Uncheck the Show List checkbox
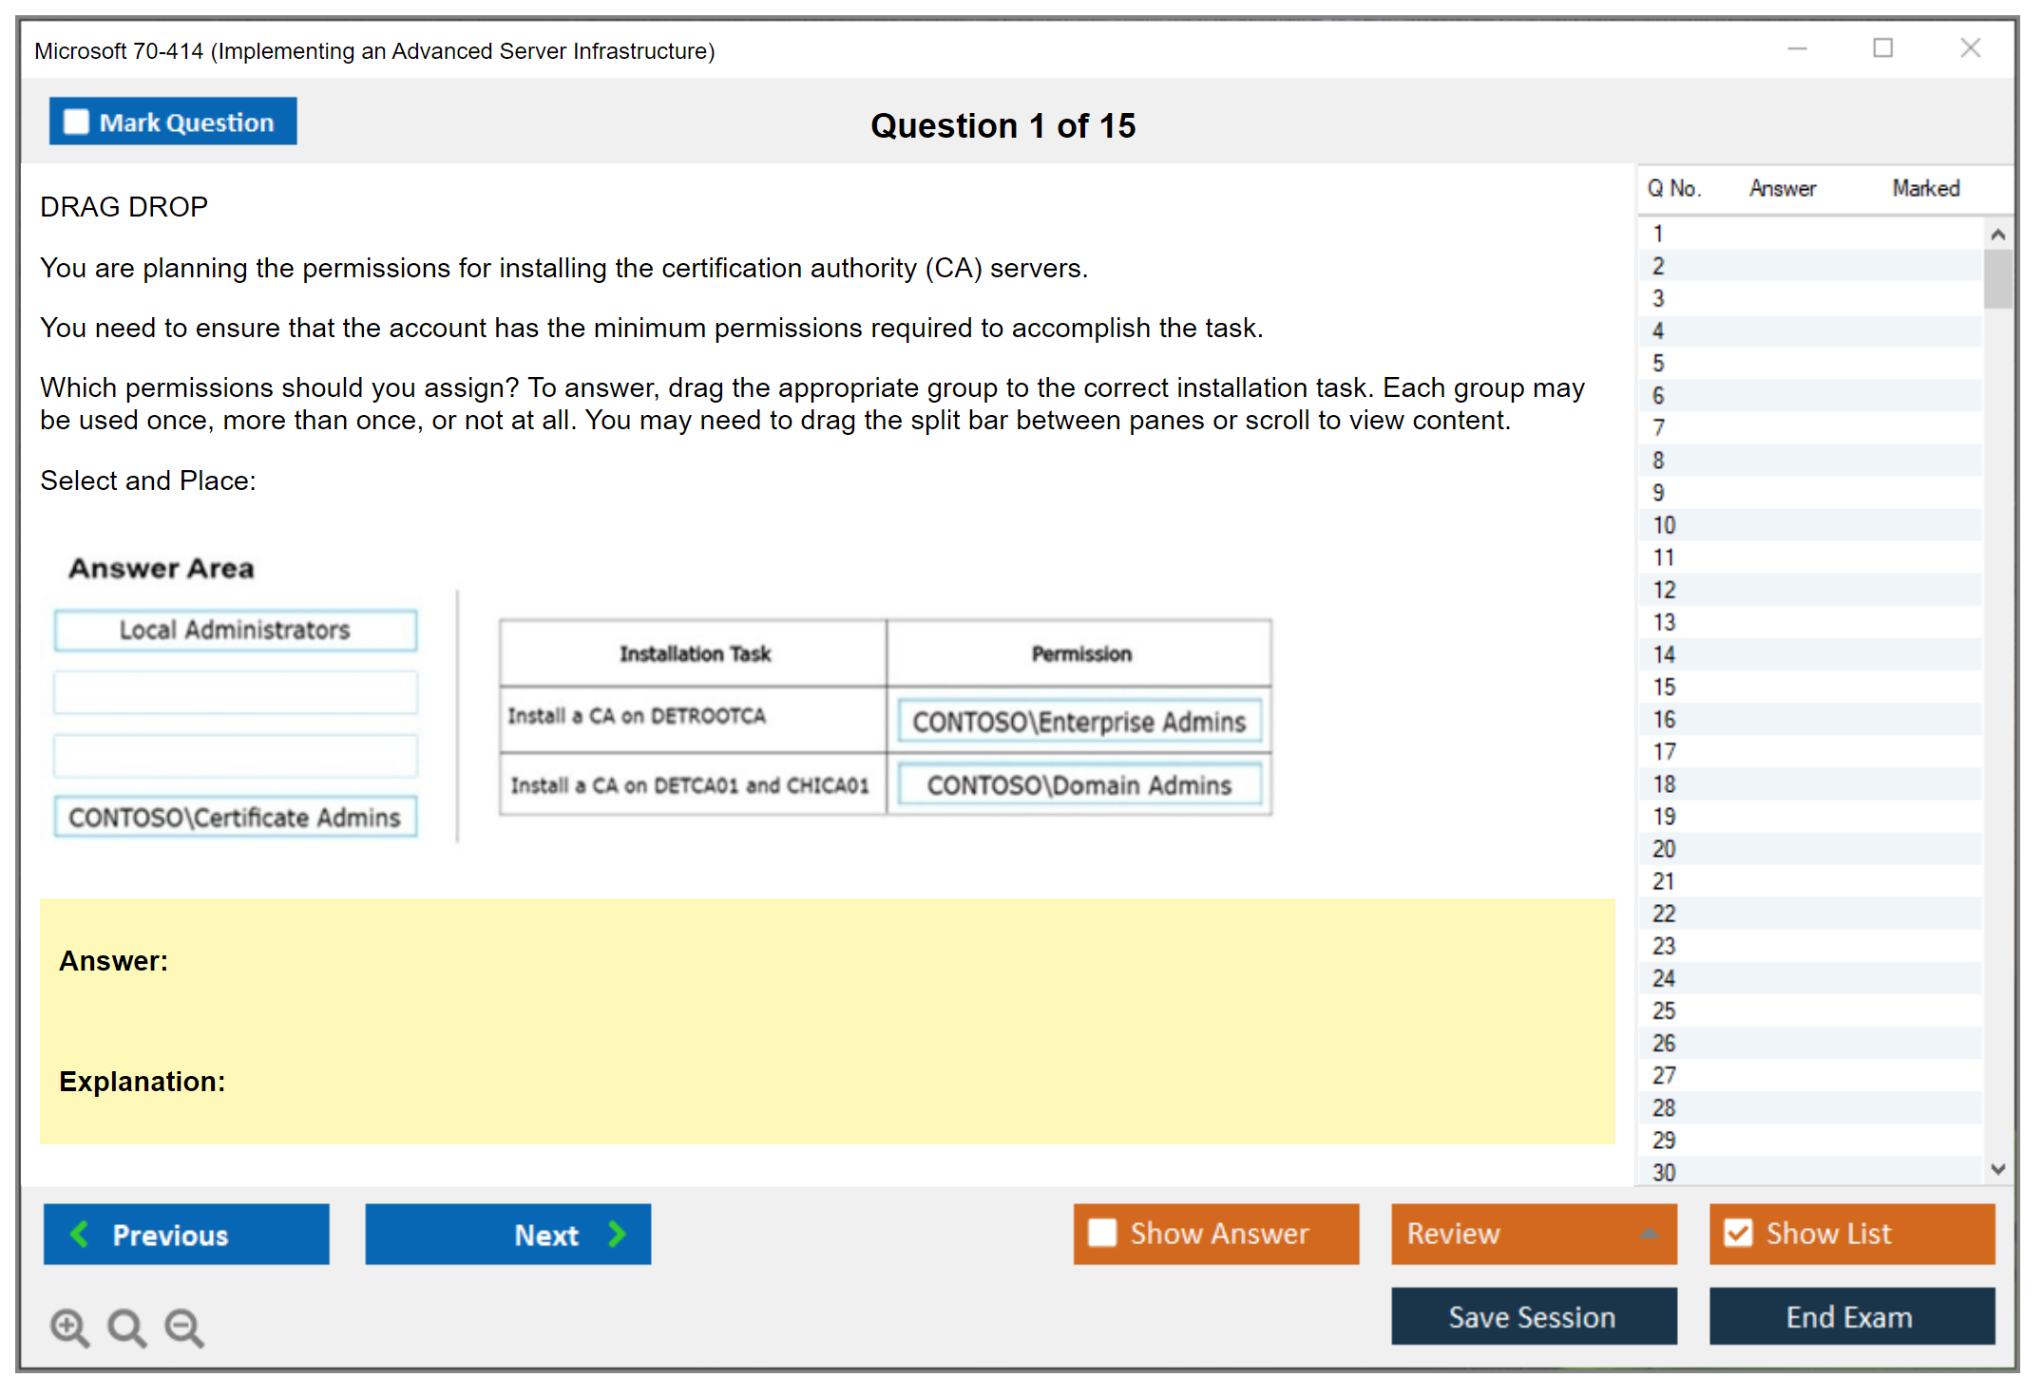Viewport: 2043px width, 1396px height. coord(1738,1233)
